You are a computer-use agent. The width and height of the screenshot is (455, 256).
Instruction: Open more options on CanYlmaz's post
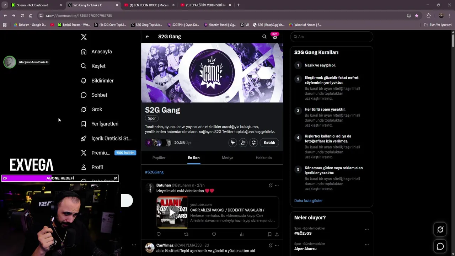coord(277,245)
